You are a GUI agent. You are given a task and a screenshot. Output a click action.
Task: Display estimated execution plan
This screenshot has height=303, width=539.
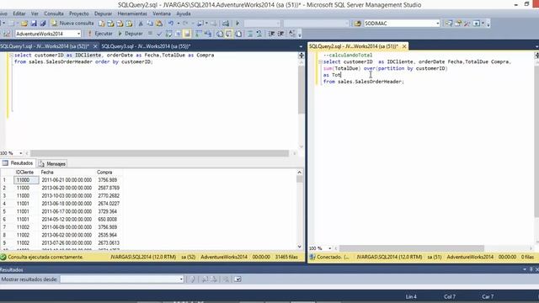coord(168,34)
